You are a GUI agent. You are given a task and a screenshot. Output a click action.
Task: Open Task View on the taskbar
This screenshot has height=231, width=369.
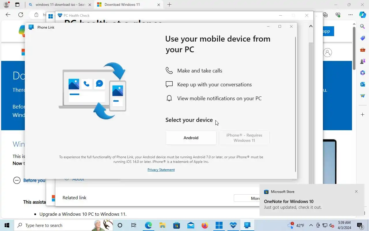134,225
